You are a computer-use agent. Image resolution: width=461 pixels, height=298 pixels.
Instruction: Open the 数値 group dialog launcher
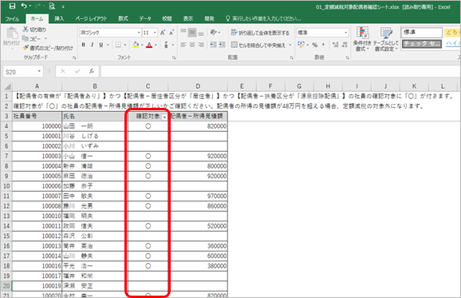pos(347,58)
